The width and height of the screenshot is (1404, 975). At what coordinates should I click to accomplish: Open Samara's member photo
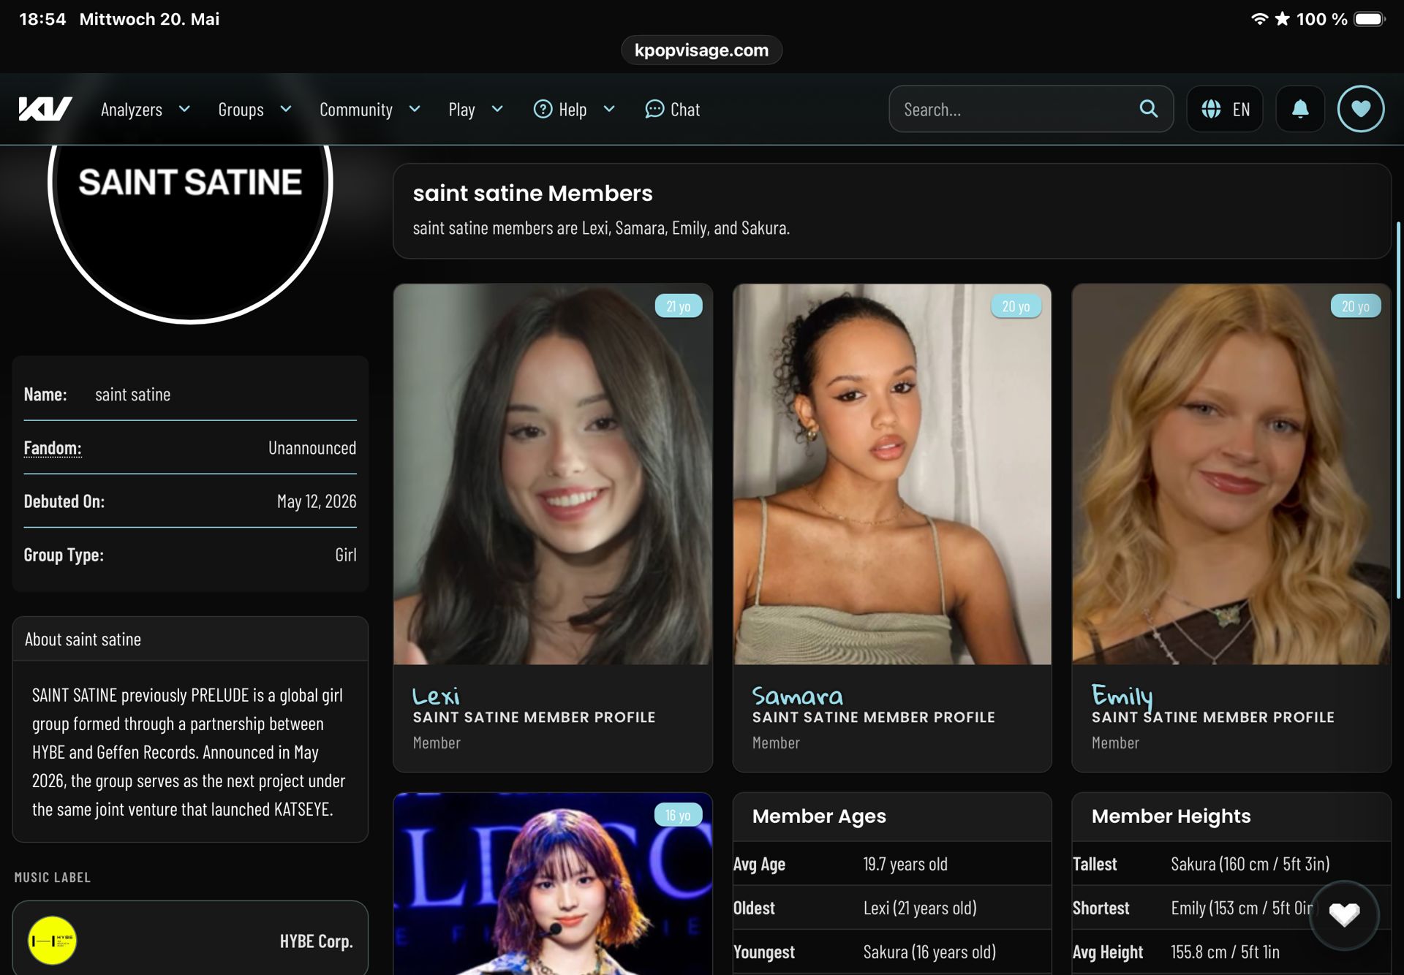[892, 474]
